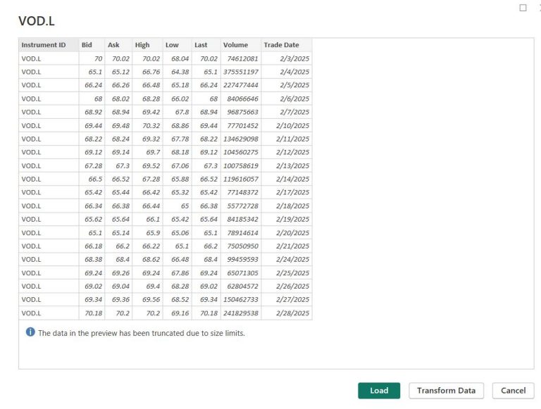Click volume cell 55772728
541x409 pixels.
pyautogui.click(x=241, y=206)
